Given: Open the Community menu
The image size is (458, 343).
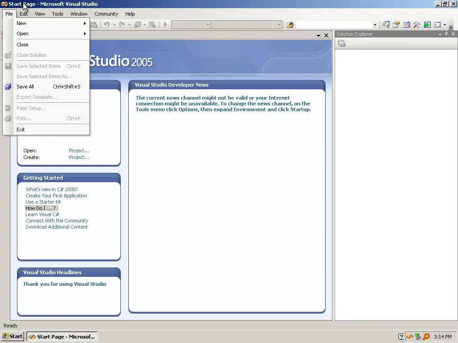Looking at the screenshot, I should point(106,14).
